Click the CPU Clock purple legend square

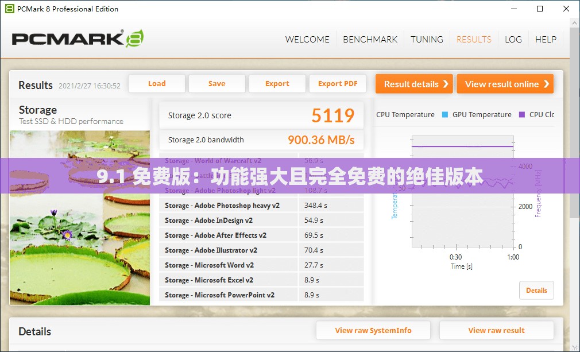[x=522, y=115]
